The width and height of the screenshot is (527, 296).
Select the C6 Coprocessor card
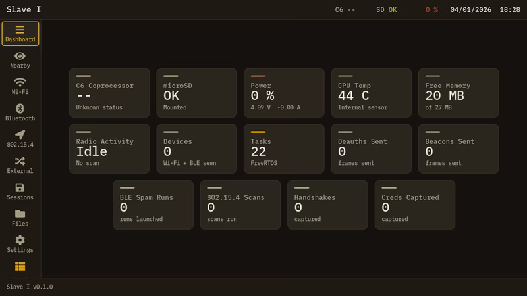point(109,93)
